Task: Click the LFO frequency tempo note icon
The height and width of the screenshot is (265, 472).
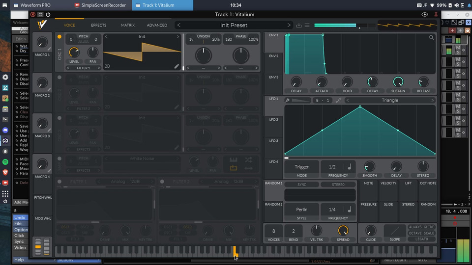Action: coord(349,167)
